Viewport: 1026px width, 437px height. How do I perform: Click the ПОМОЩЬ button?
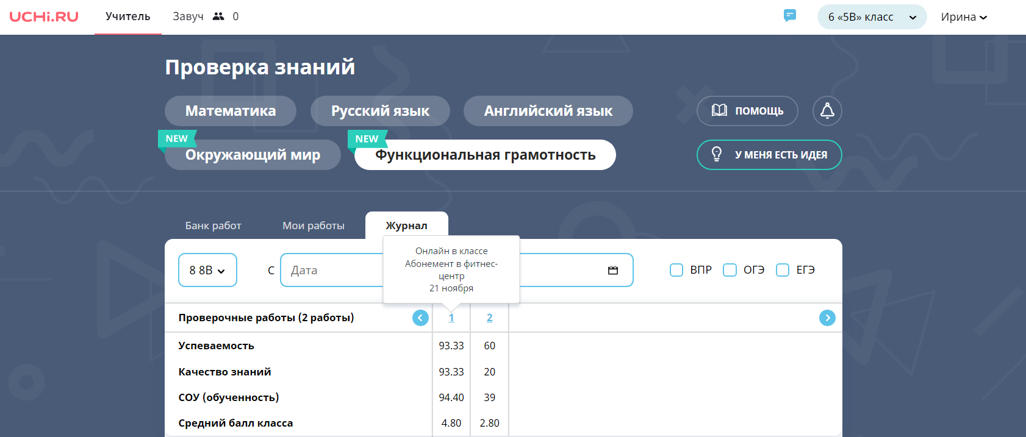747,111
